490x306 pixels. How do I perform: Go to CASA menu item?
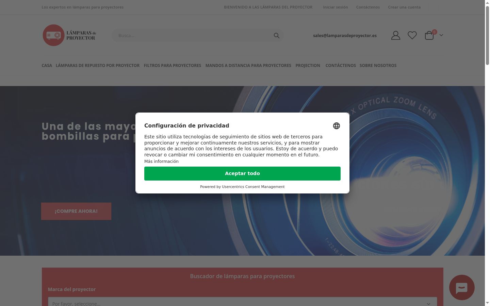pos(47,66)
